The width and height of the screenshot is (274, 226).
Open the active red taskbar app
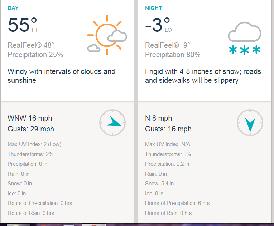94,225
